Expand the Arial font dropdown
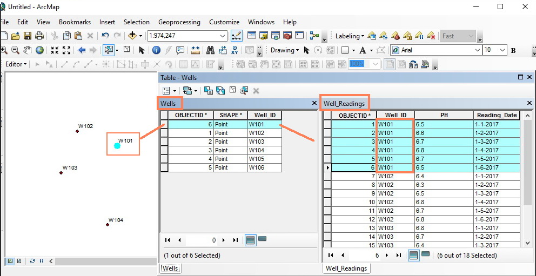The height and width of the screenshot is (276, 536). [x=478, y=50]
